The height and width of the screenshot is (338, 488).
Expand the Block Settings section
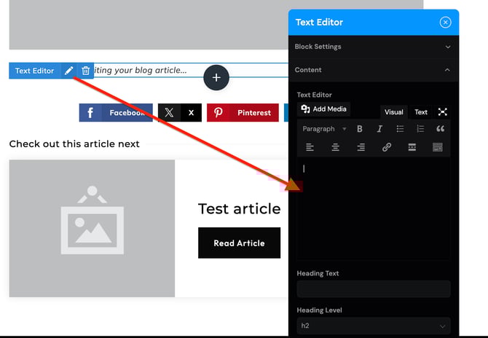point(373,47)
